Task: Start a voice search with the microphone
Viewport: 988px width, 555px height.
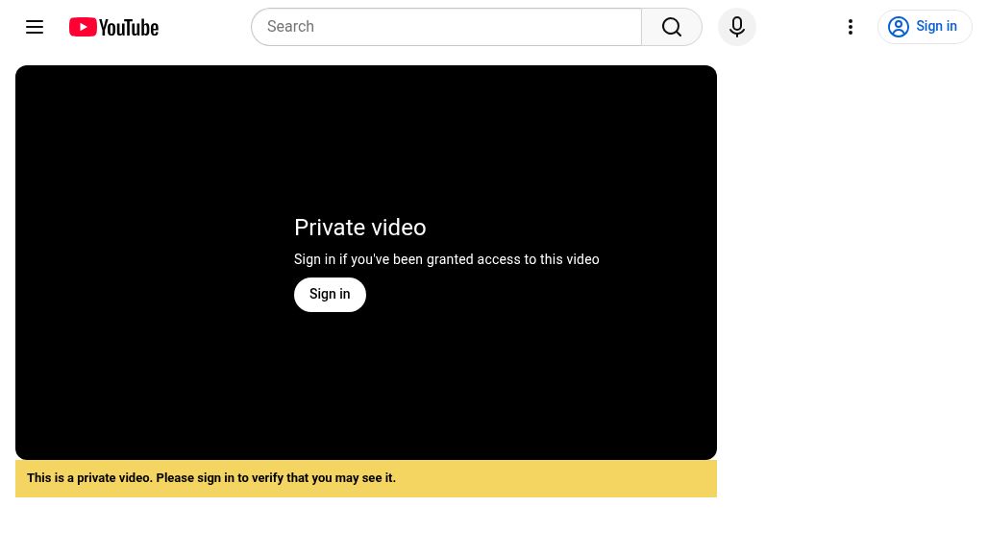Action: pyautogui.click(x=736, y=27)
